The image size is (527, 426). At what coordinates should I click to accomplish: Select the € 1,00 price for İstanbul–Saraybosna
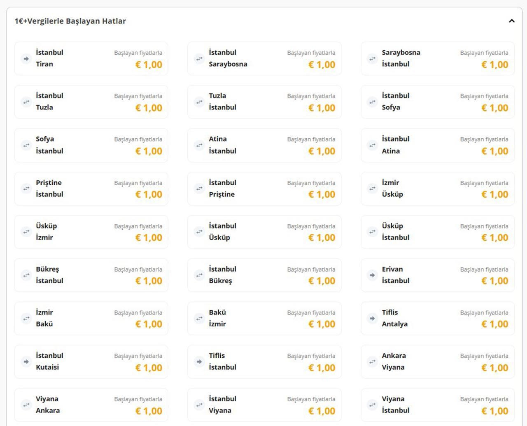(x=322, y=65)
